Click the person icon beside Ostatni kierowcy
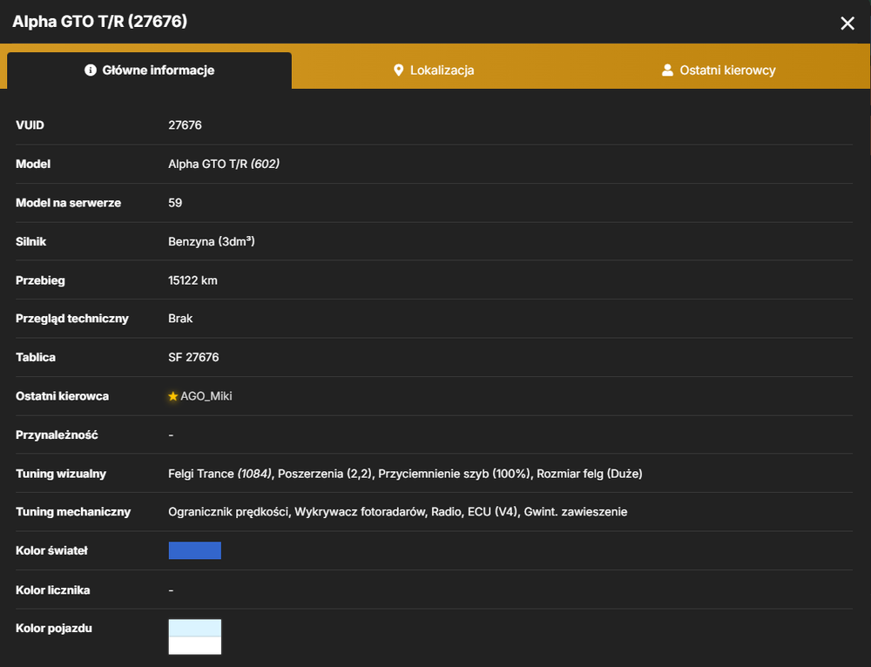 coord(667,70)
